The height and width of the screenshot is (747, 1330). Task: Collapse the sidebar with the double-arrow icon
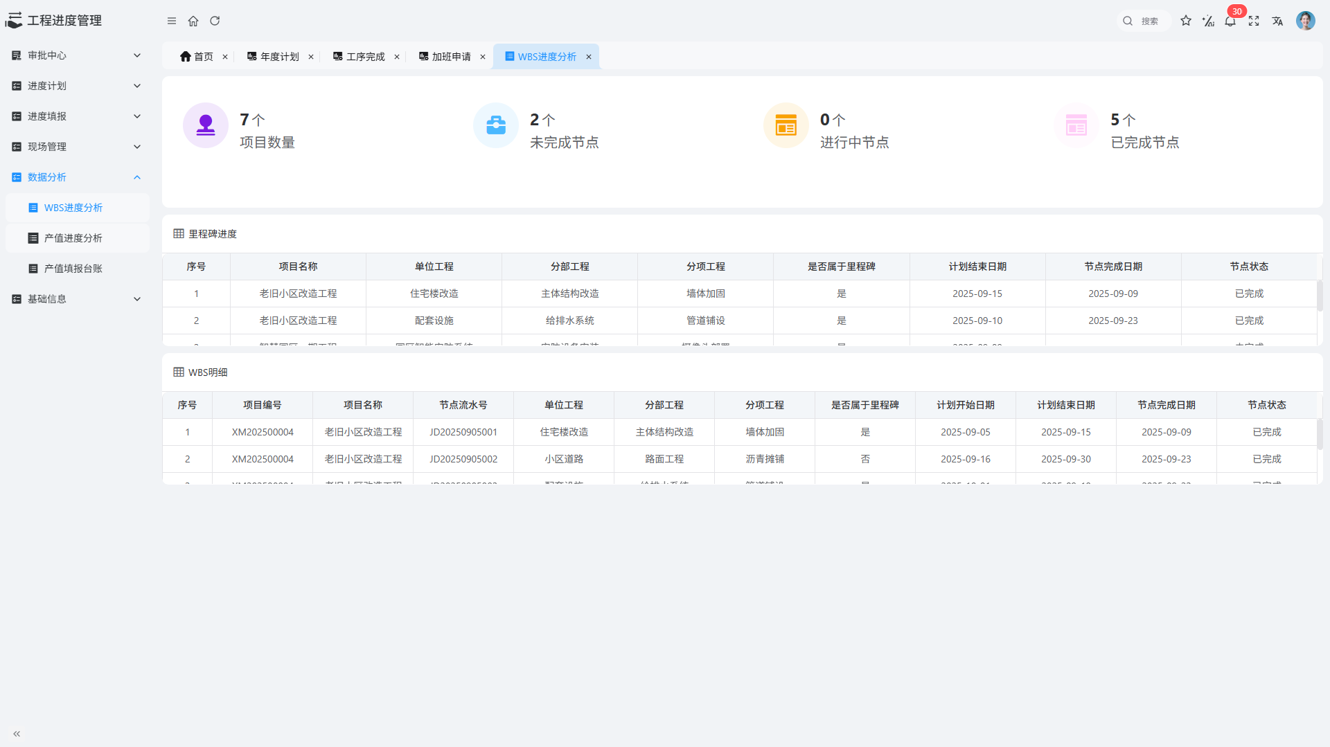tap(17, 734)
